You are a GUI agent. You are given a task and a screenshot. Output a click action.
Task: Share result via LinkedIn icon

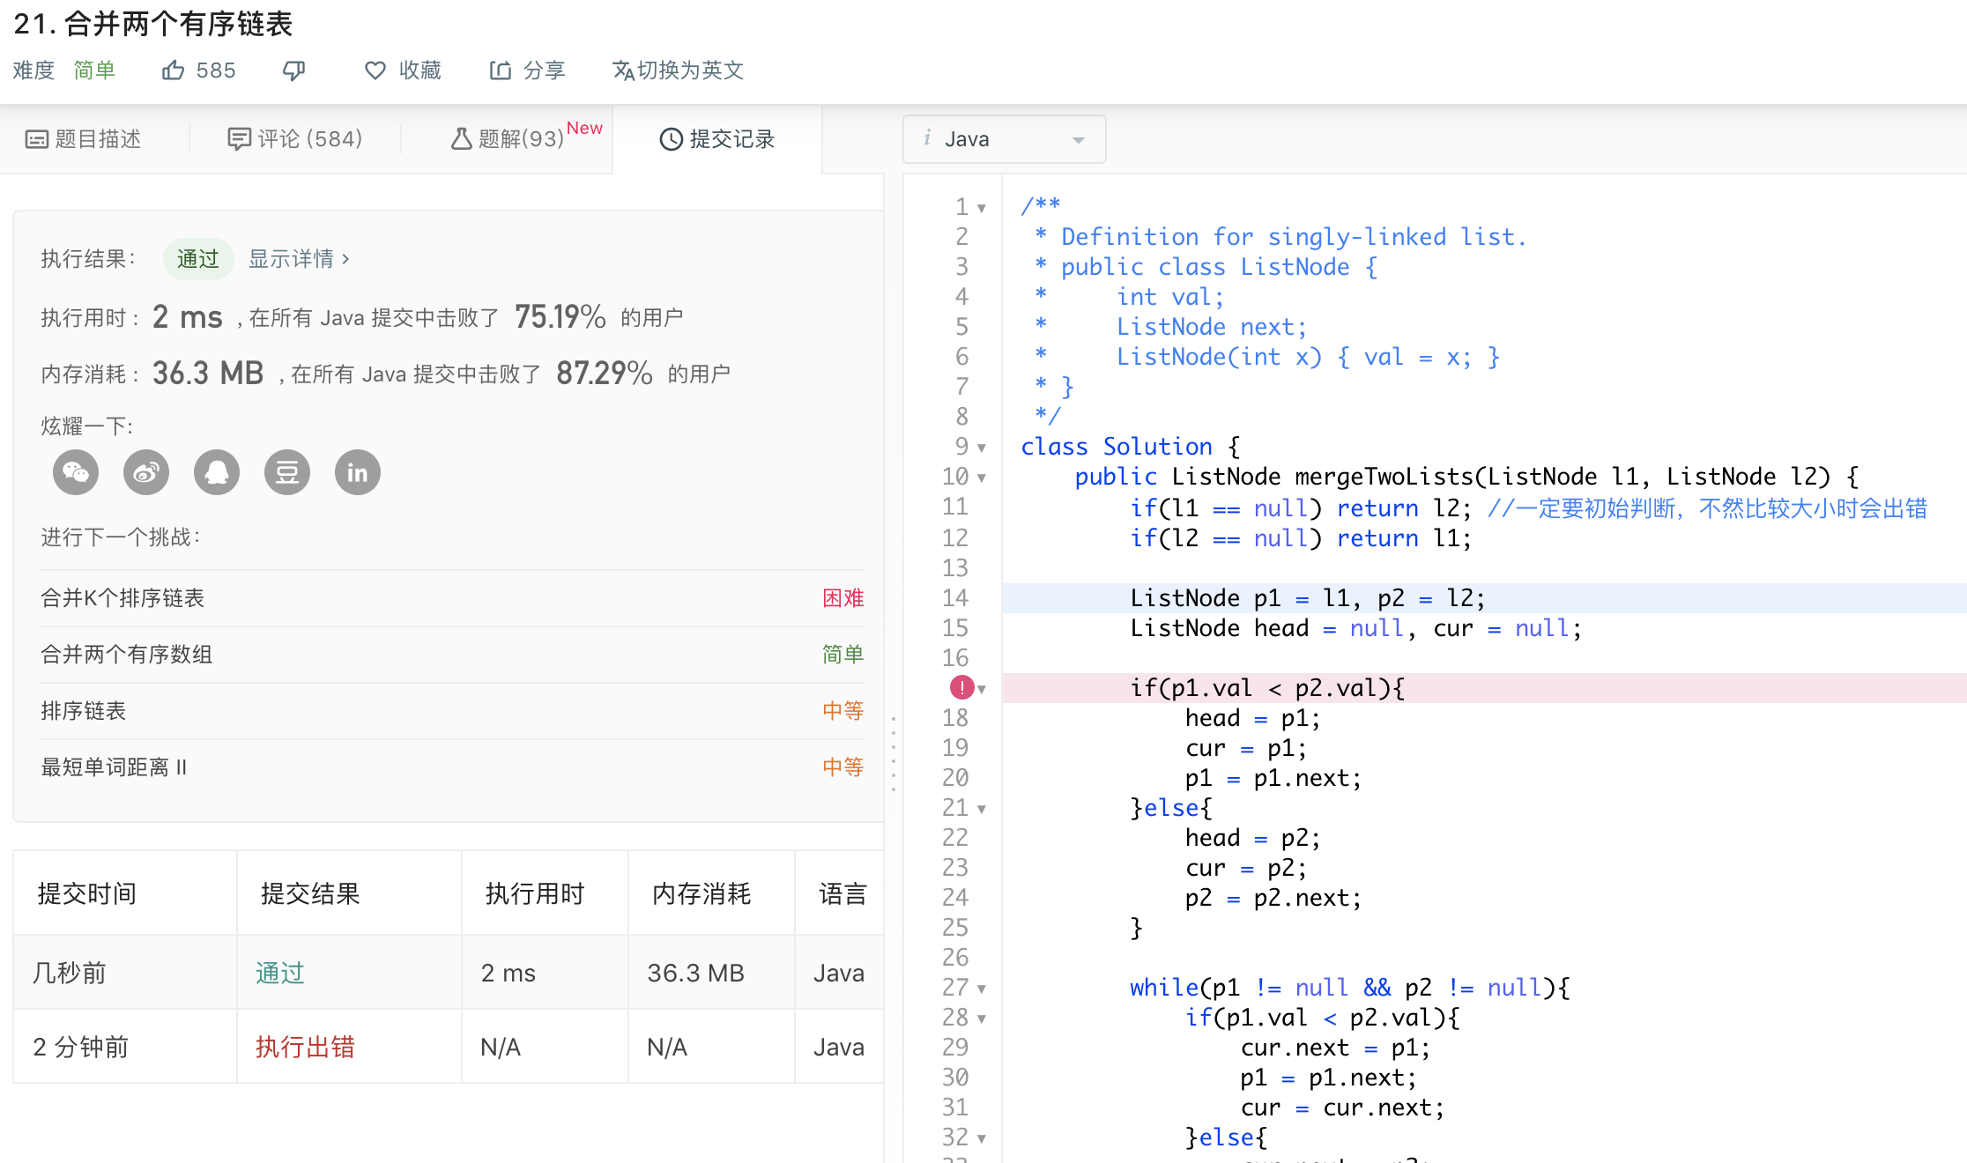point(358,473)
